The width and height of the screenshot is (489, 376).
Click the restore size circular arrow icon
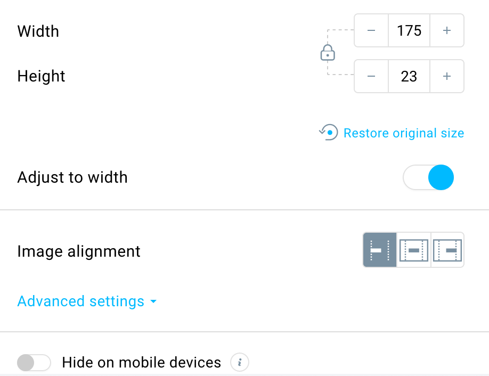(328, 133)
